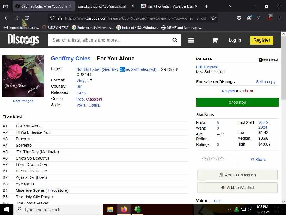Click the Opera style link
Screen dimensions: 286x215
click(94, 105)
